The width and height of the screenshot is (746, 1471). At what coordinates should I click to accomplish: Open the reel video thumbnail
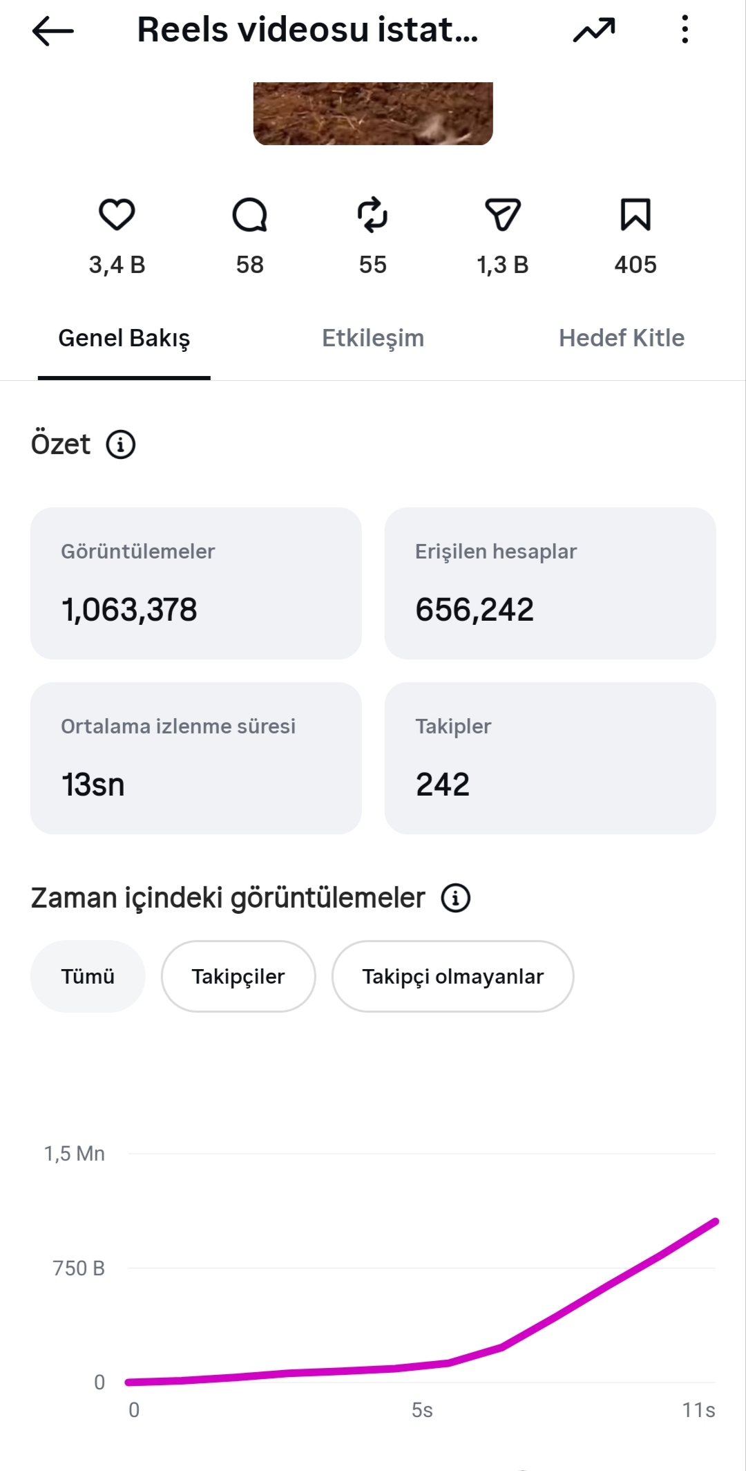373,113
